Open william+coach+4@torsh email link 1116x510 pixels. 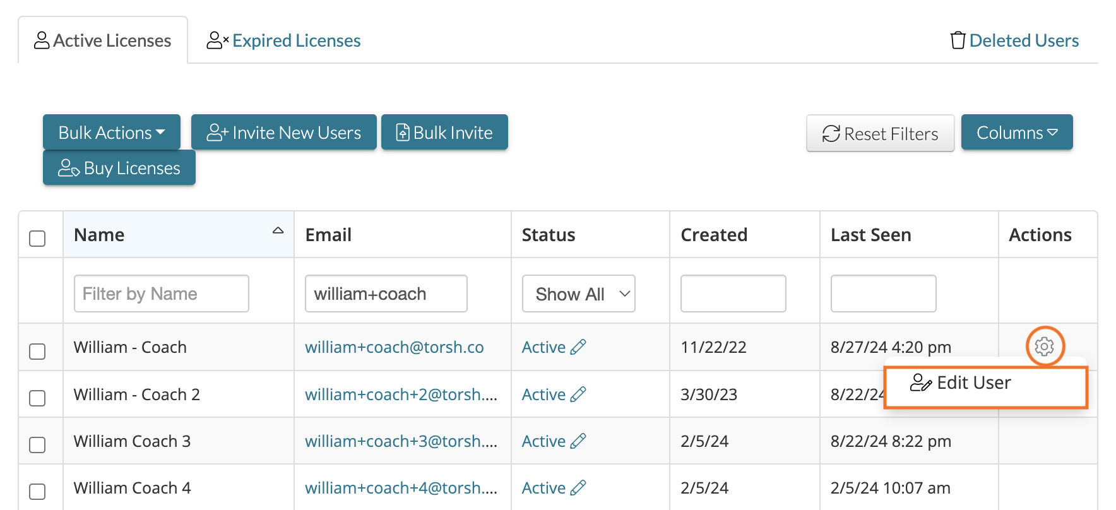pos(401,488)
